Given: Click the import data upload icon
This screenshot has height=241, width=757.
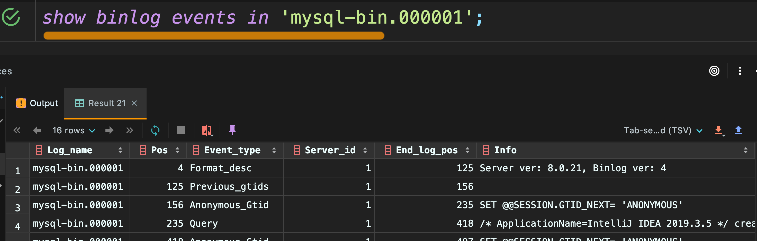Looking at the screenshot, I should click(738, 130).
